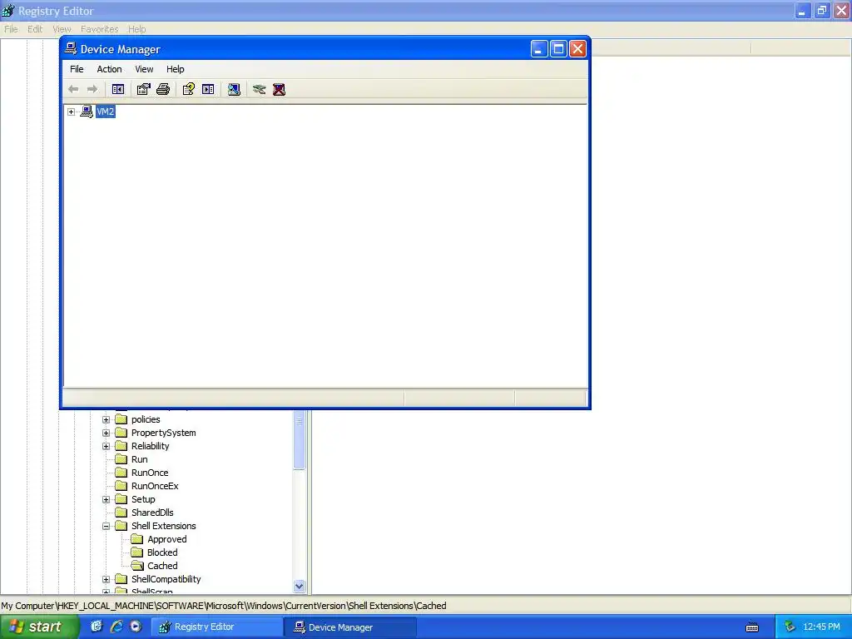
Task: Select the Setup key label
Action: coord(143,499)
